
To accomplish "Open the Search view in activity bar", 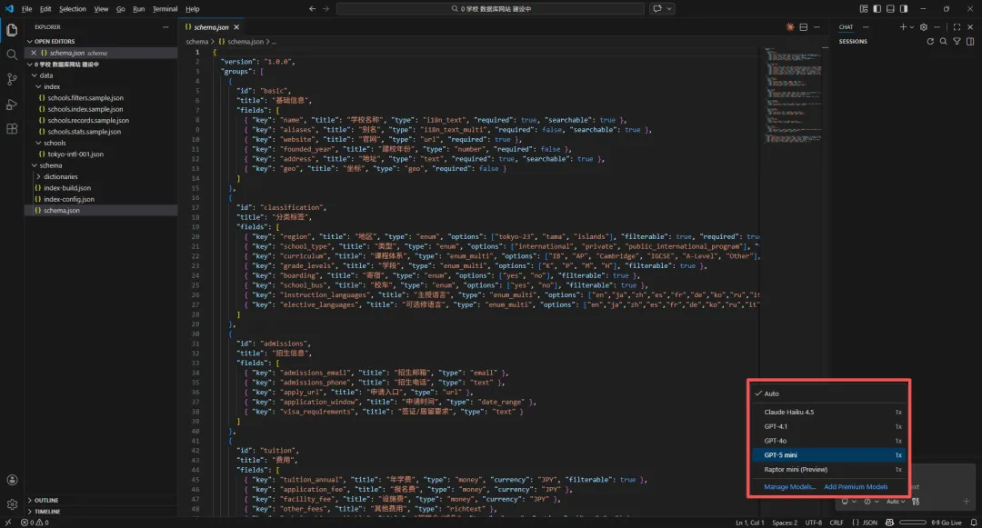I will (12, 55).
